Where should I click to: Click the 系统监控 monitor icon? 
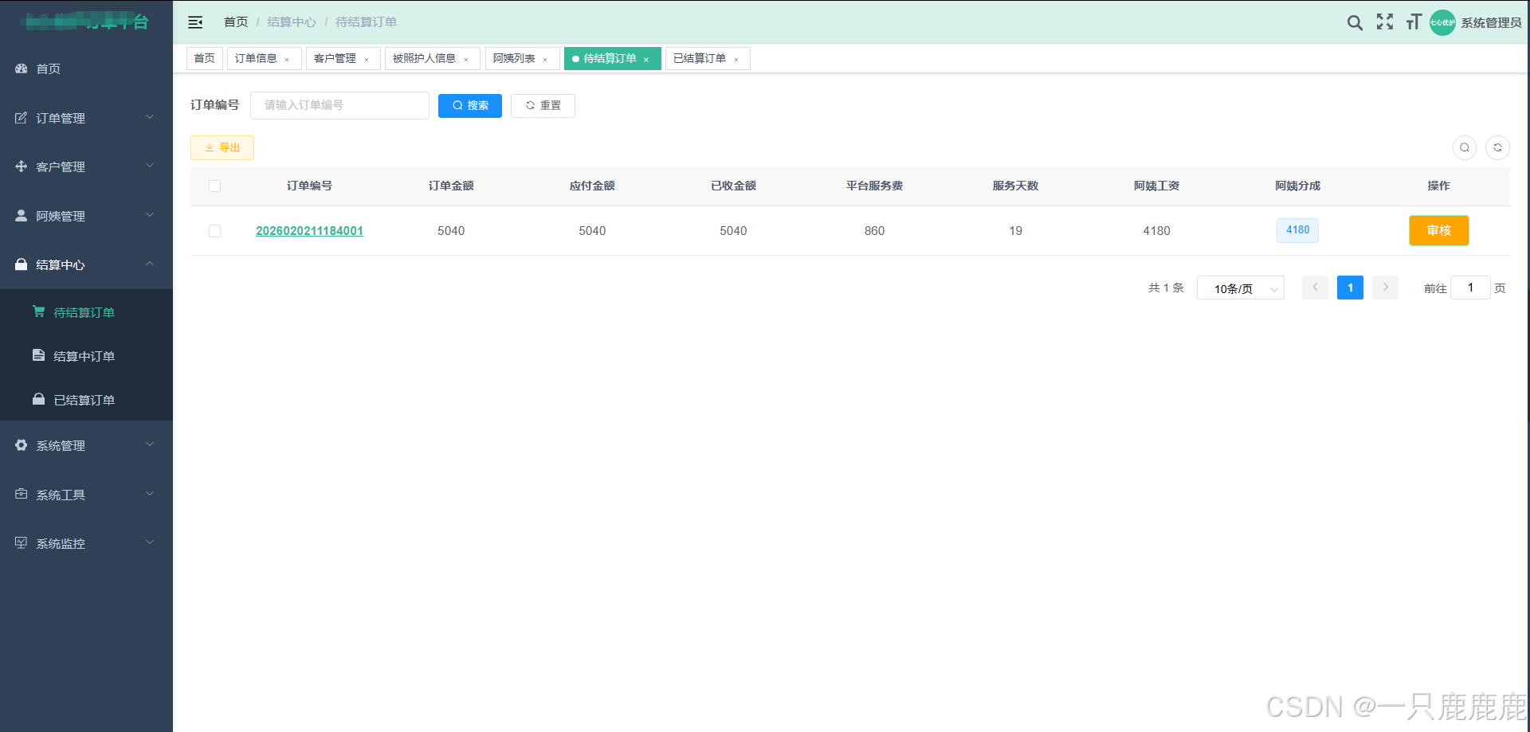(22, 543)
